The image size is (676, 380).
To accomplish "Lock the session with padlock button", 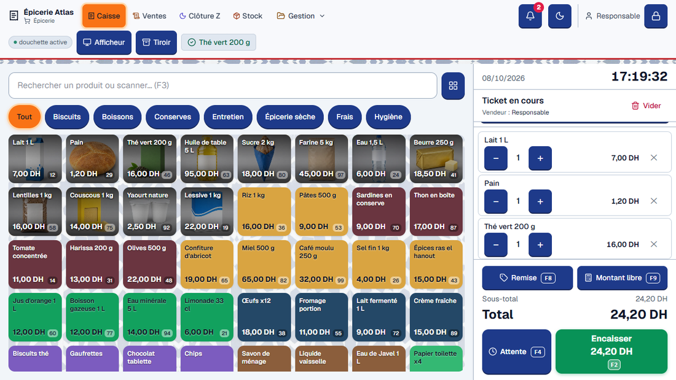I will tap(656, 17).
